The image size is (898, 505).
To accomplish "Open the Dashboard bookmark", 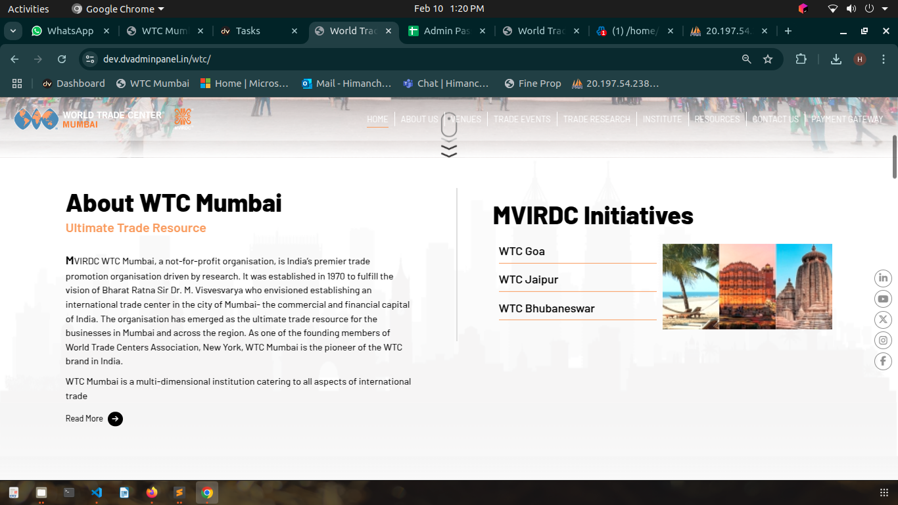I will tap(74, 84).
